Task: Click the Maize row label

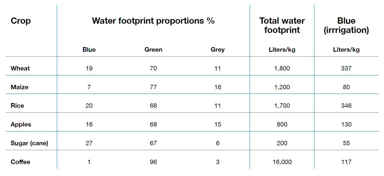Action: tap(19, 87)
